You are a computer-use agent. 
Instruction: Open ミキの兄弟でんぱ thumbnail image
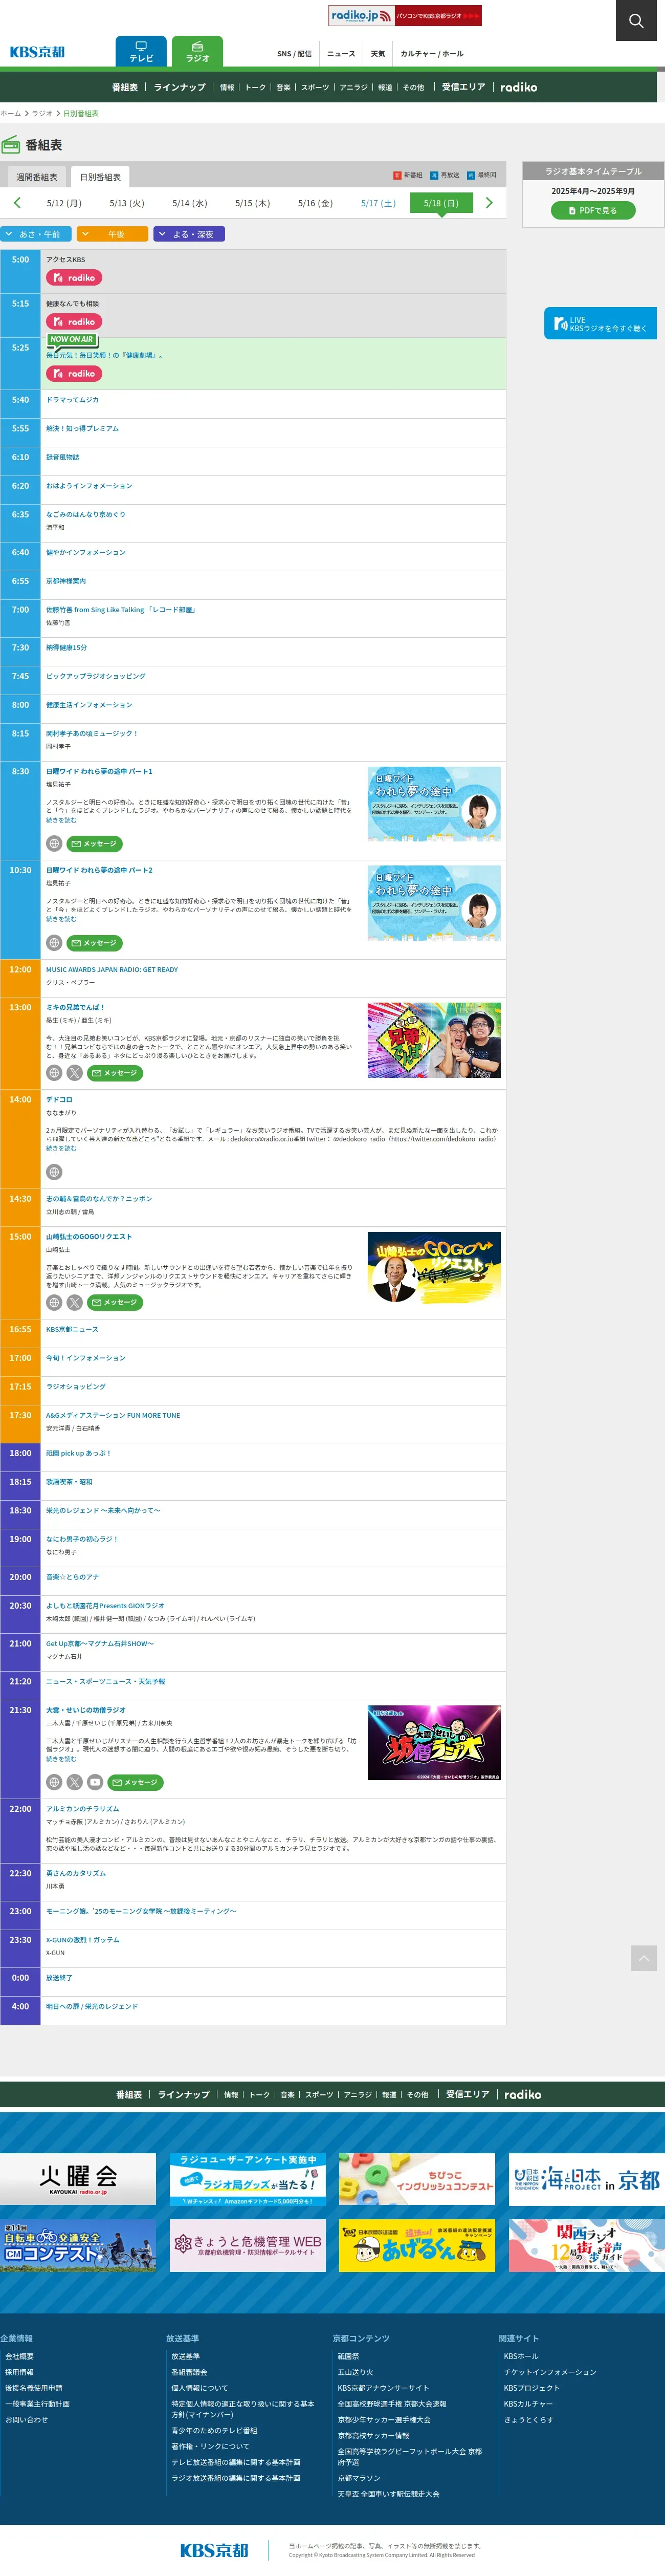[x=434, y=1040]
